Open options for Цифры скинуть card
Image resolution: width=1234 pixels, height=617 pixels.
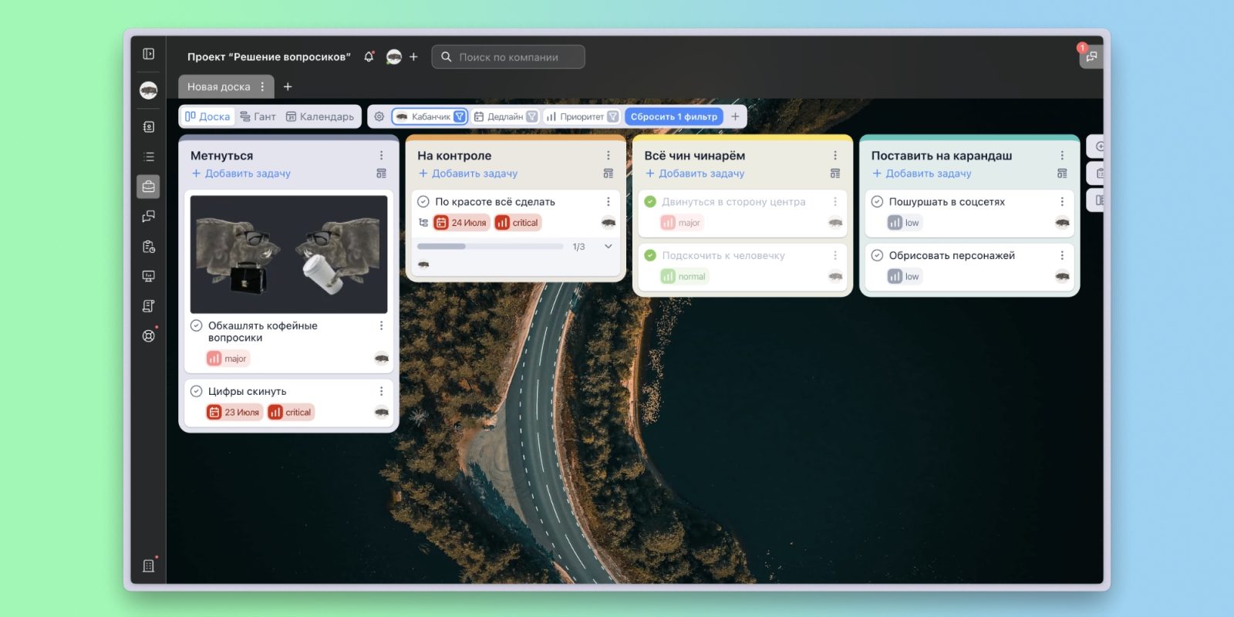381,392
